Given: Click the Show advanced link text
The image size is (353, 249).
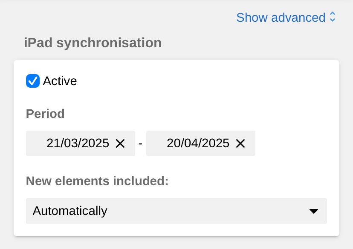Looking at the screenshot, I should click(x=281, y=17).
